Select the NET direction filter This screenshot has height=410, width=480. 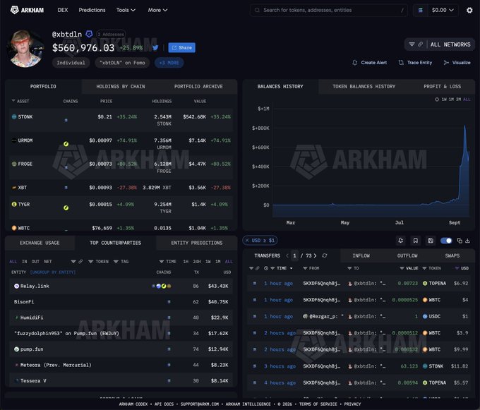[48, 262]
